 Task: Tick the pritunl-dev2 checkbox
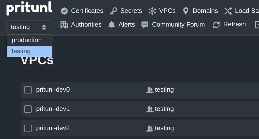pos(28,128)
